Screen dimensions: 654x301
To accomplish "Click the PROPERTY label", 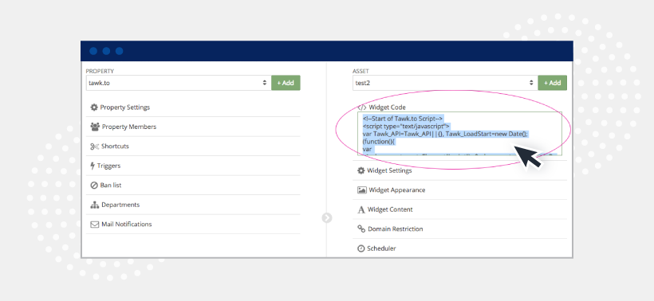I will (x=100, y=71).
